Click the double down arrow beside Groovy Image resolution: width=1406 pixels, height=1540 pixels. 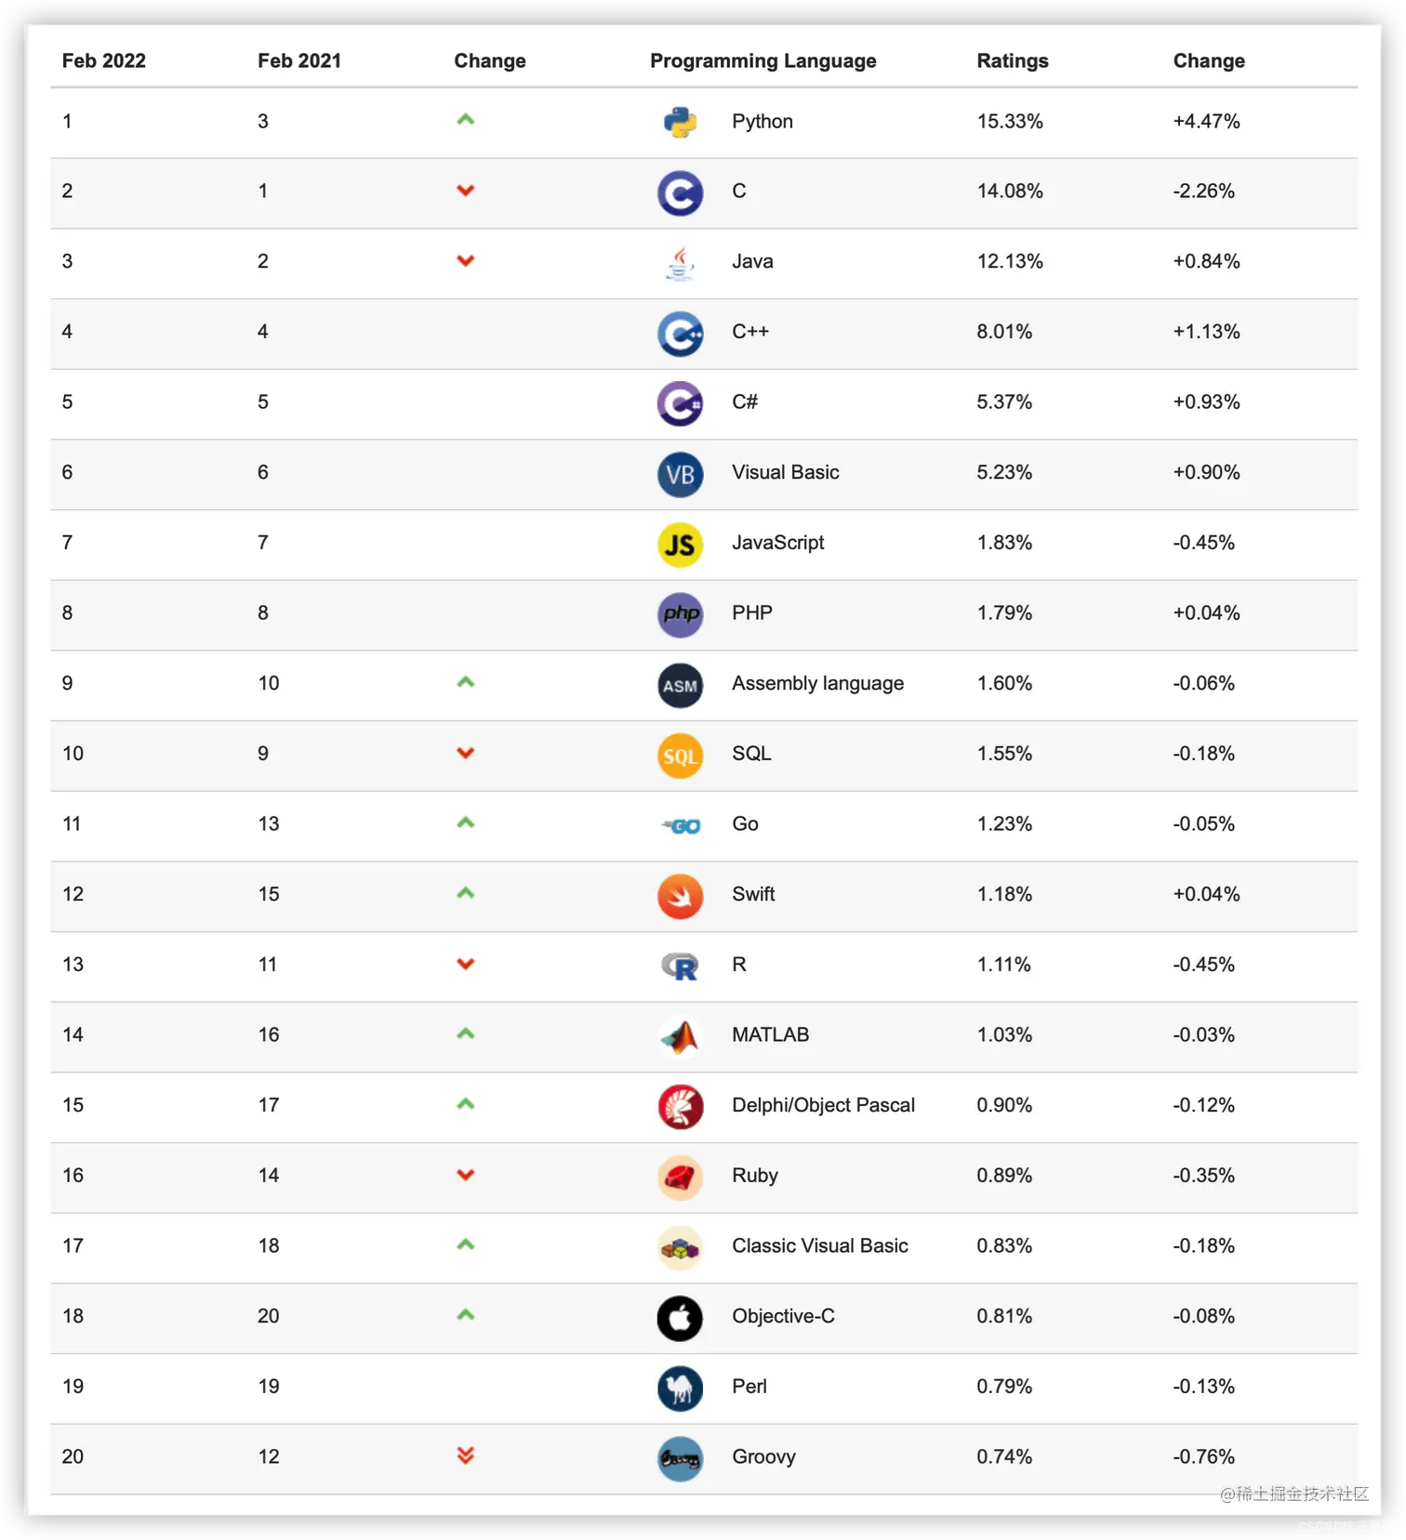[466, 1455]
